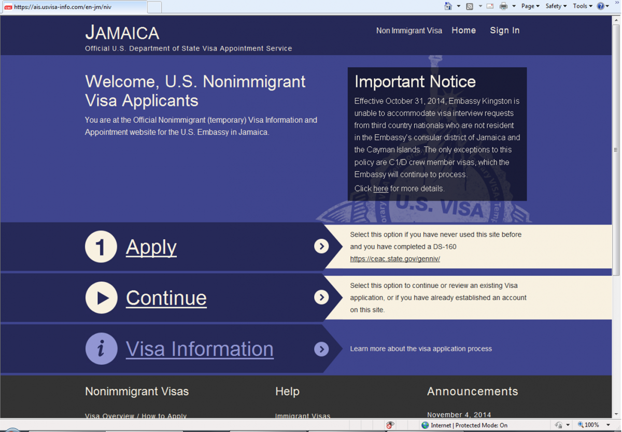Click the Home icon in IE toolbar
622x432 pixels.
(448, 6)
